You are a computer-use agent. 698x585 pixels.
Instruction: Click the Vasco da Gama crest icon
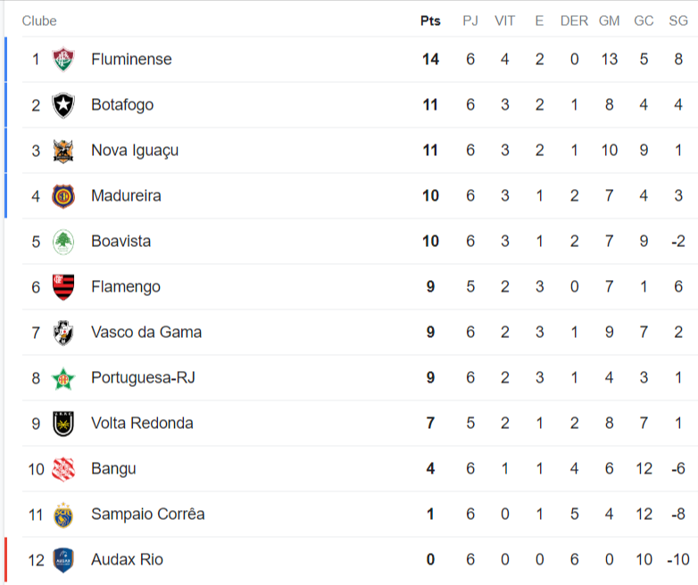(x=63, y=333)
